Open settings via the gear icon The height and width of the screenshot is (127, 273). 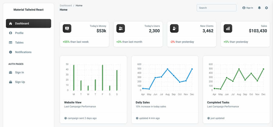tap(266, 8)
